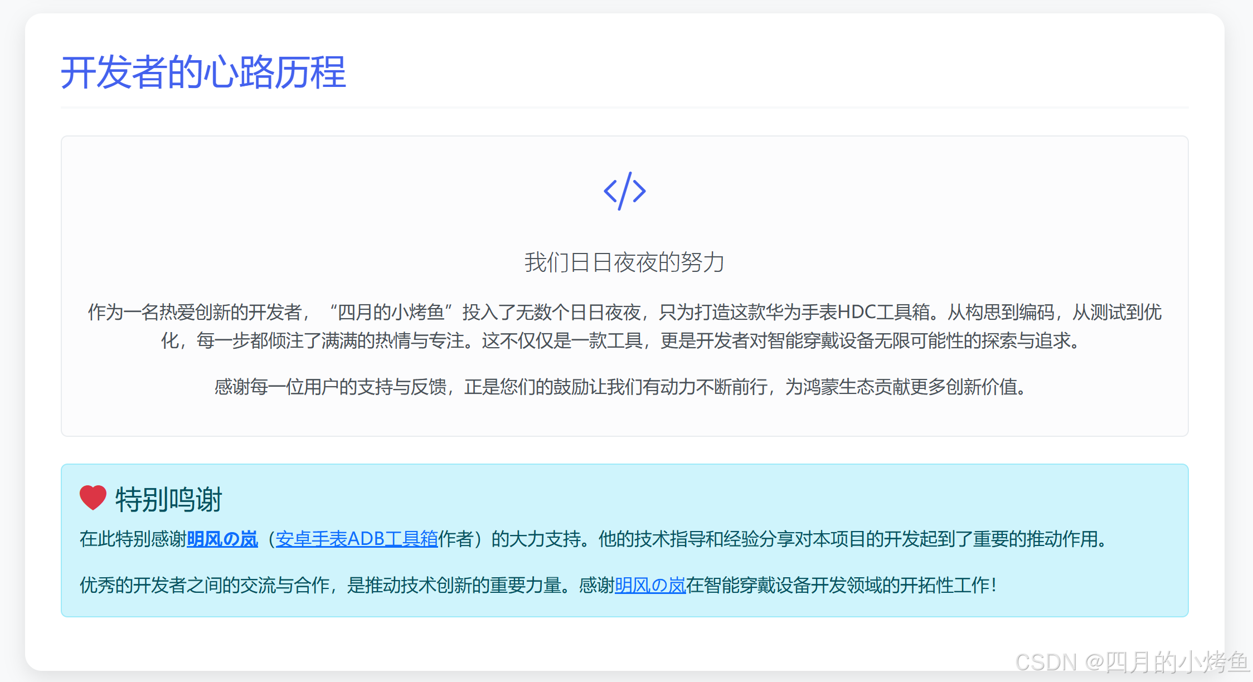
Task: Click the phrase 开拓性工作 at sentence end
Action: [945, 585]
